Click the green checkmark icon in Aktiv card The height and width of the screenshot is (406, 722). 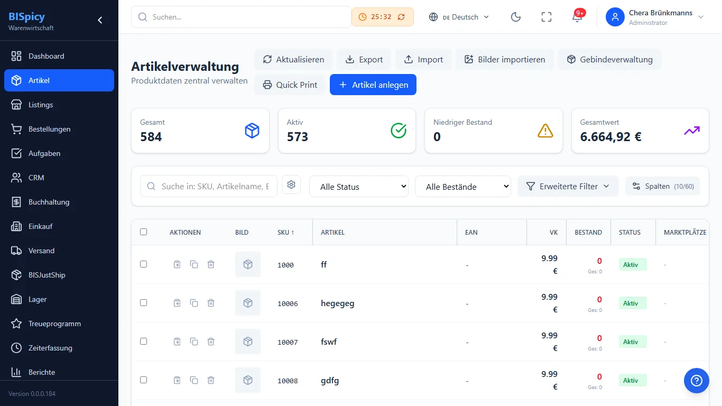click(x=399, y=131)
